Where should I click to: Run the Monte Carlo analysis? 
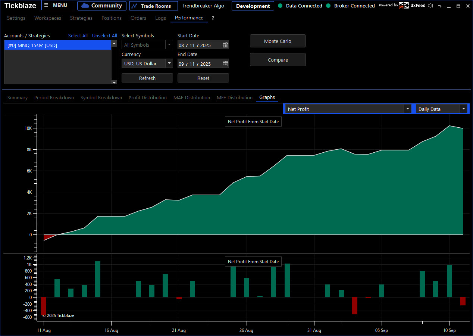pos(278,41)
